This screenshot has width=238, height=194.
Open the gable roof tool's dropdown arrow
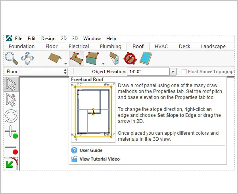tap(65, 64)
